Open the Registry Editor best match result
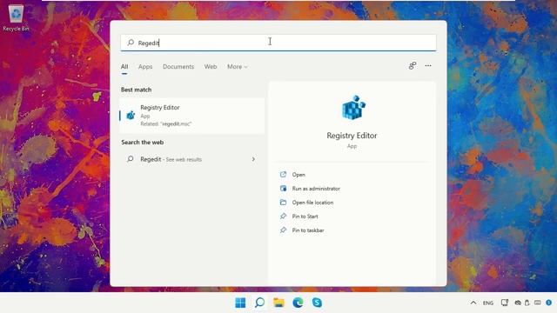 click(192, 116)
